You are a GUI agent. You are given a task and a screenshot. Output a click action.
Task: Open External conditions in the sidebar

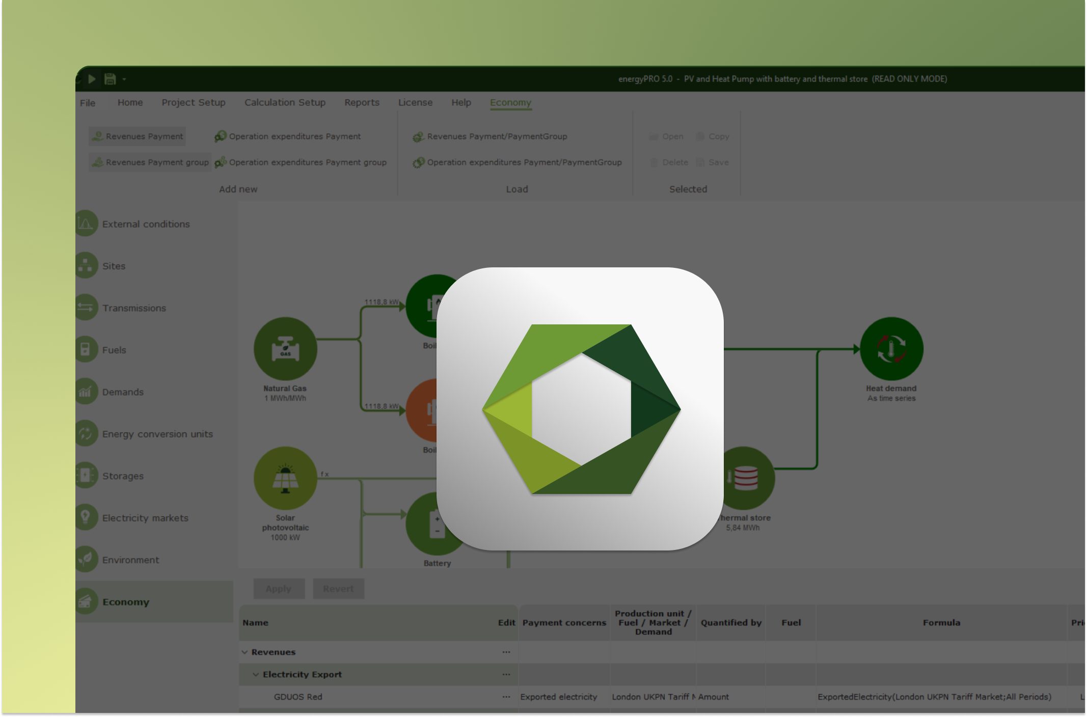tap(133, 224)
